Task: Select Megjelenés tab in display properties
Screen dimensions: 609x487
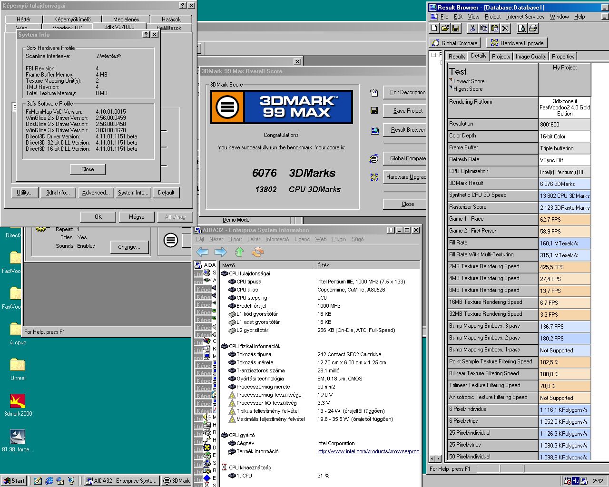Action: (126, 19)
